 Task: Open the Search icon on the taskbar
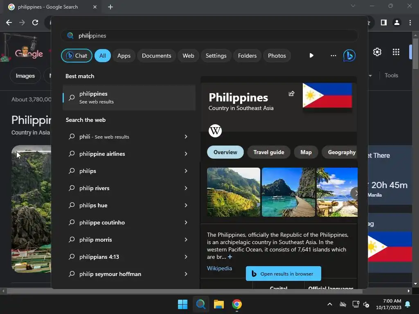tap(200, 304)
